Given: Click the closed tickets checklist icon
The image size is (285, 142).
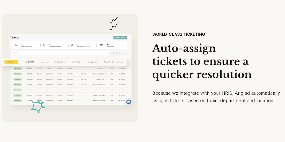Looking at the screenshot, I should click(x=16, y=45).
